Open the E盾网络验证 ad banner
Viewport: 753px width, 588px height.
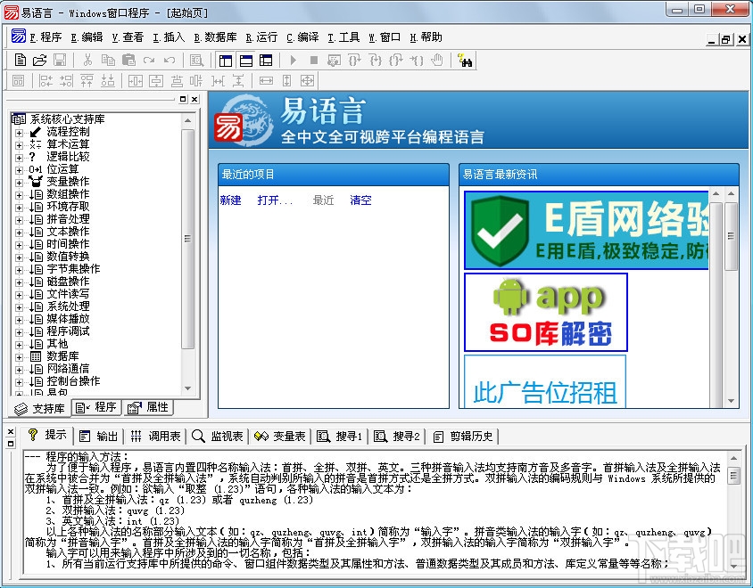coord(586,230)
